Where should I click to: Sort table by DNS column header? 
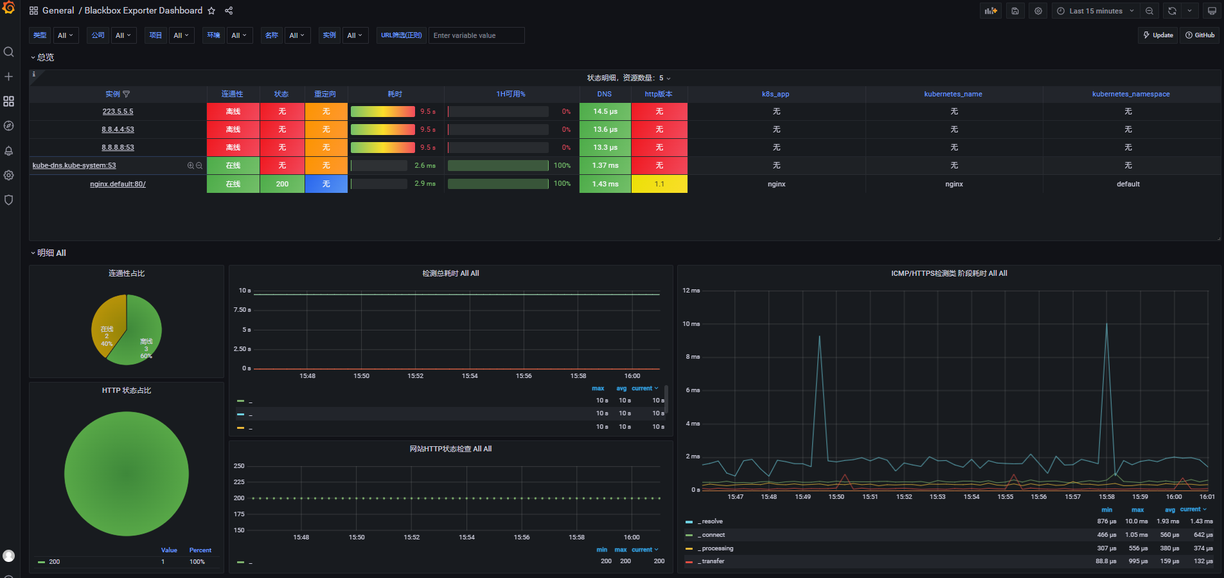point(605,94)
